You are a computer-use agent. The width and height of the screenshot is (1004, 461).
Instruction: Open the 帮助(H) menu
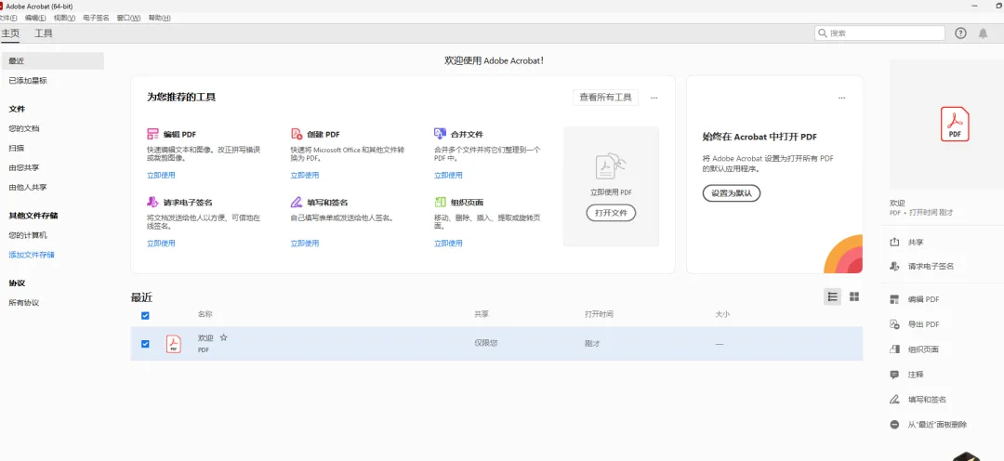click(160, 18)
